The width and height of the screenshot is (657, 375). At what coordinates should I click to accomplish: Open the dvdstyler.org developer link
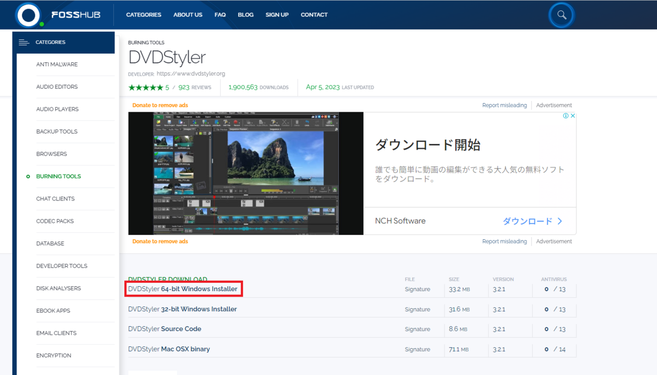(x=191, y=73)
